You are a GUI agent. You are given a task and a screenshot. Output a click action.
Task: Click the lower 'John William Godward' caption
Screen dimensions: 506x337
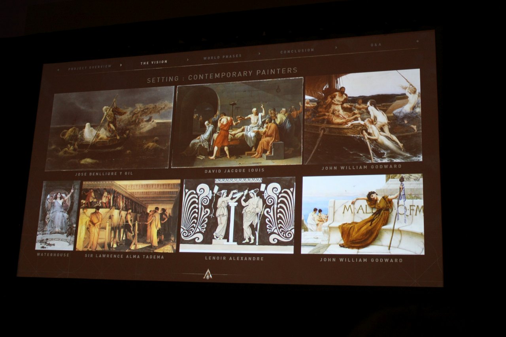pyautogui.click(x=361, y=260)
